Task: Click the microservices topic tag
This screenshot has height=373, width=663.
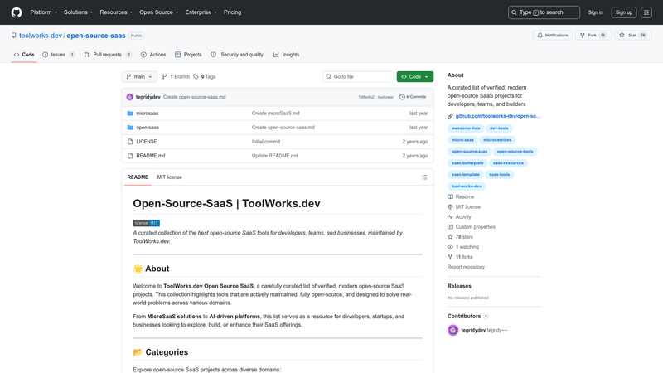Action: (x=497, y=140)
